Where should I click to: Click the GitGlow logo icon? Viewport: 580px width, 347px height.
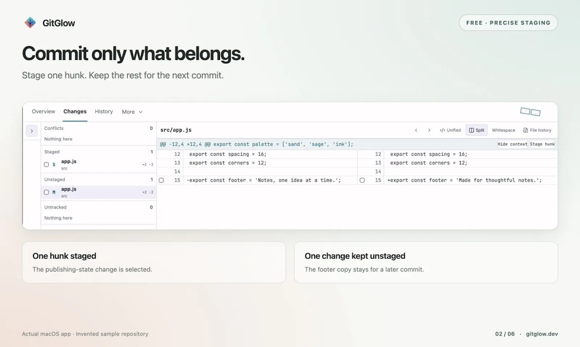[30, 23]
